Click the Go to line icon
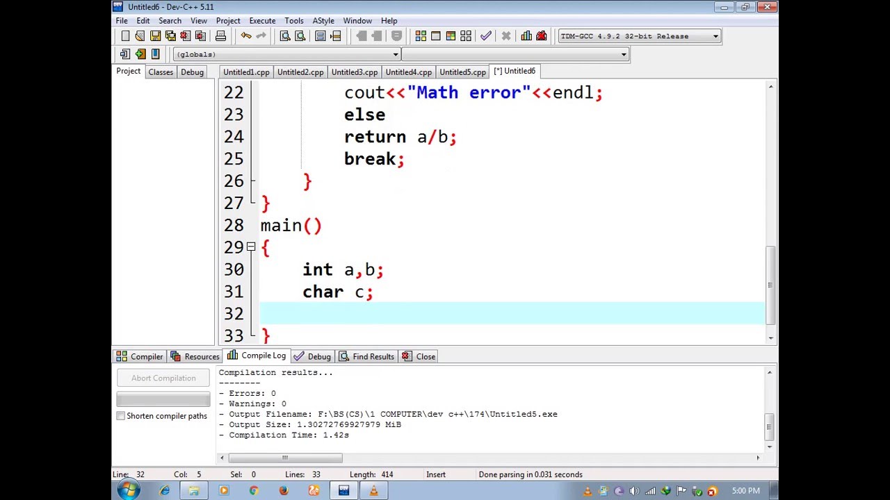 [x=336, y=36]
